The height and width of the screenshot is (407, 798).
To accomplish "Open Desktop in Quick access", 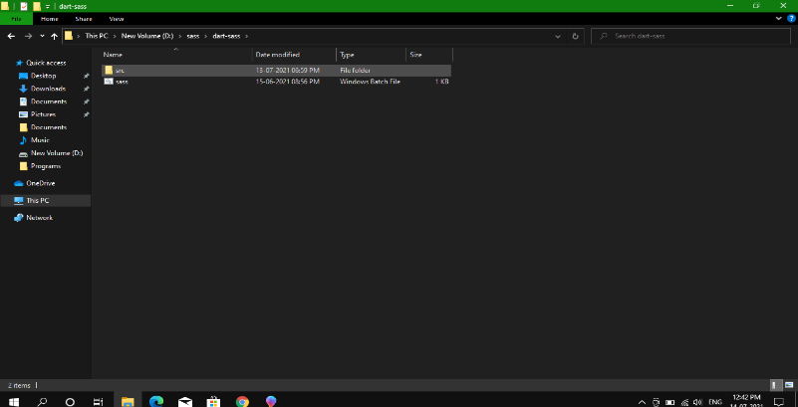I will tap(43, 76).
